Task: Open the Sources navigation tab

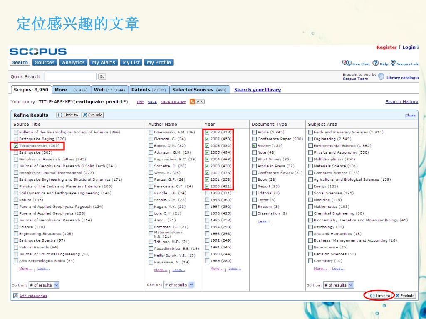Action: point(45,62)
